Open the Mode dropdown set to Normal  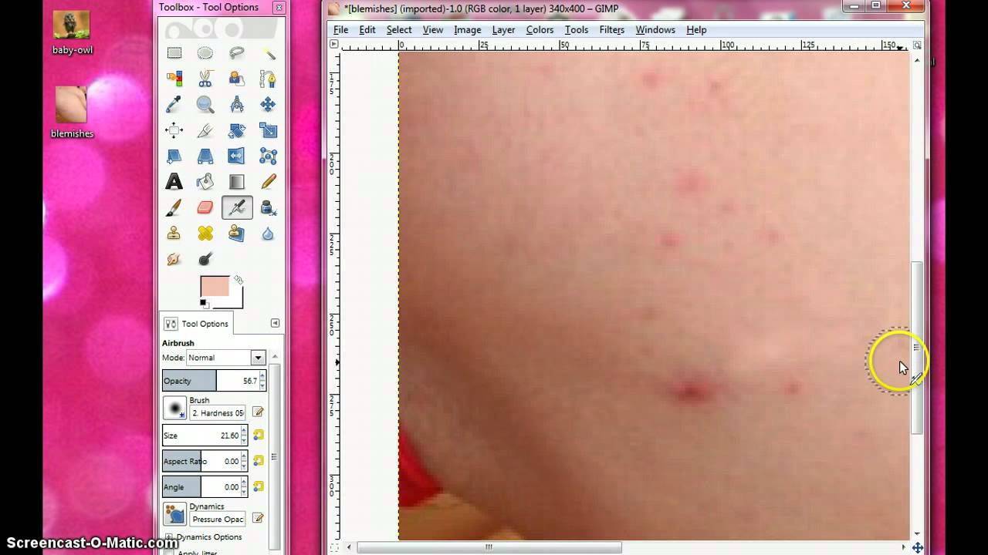(x=226, y=358)
